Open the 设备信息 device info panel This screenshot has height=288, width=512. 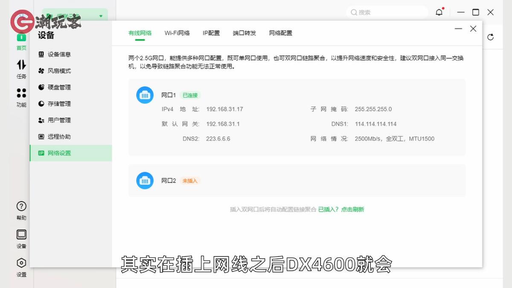(61, 55)
